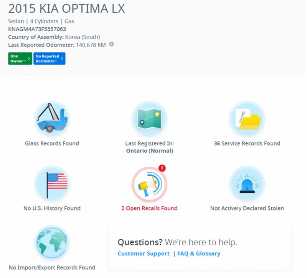Click the Glass Records Found label
Screen dimensions: 307x278
pos(52,143)
